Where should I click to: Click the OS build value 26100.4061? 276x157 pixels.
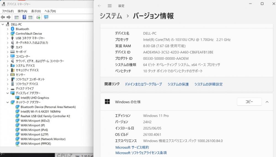pos(152,134)
